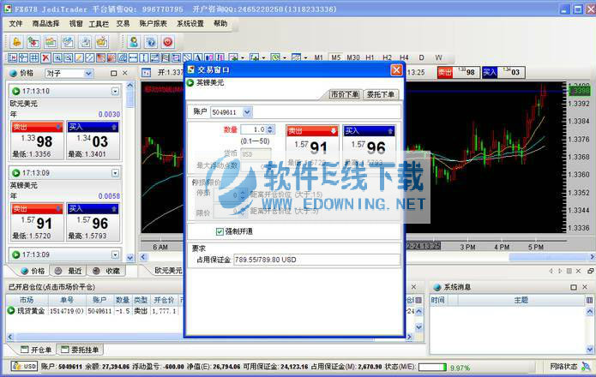Click the horizontal line drawing tool

click(133, 57)
